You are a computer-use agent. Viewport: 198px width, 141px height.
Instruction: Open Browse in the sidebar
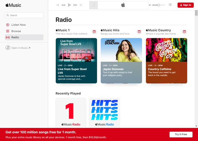24,31
